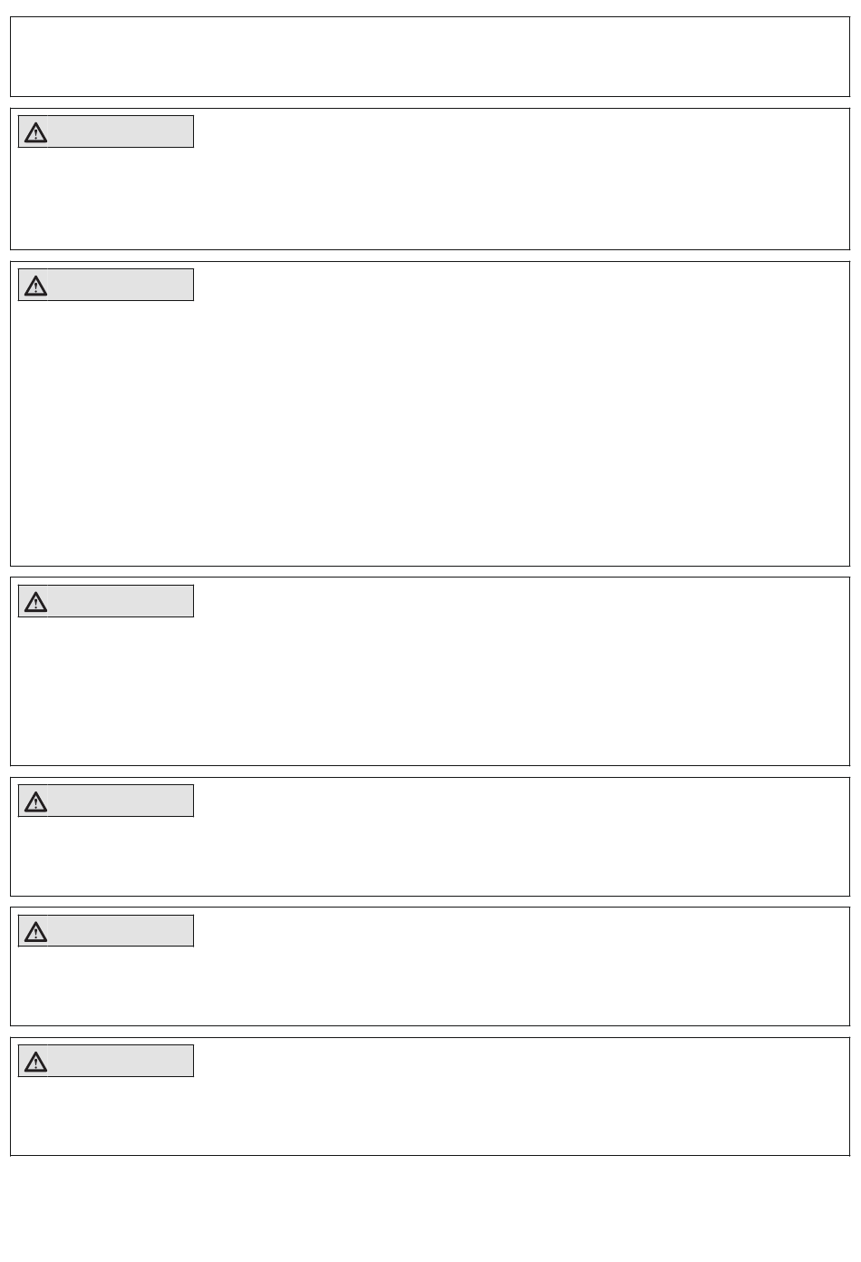Click inside the top box without a warning icon
Image resolution: width=861 pixels, height=1262 pixels.
(430, 56)
